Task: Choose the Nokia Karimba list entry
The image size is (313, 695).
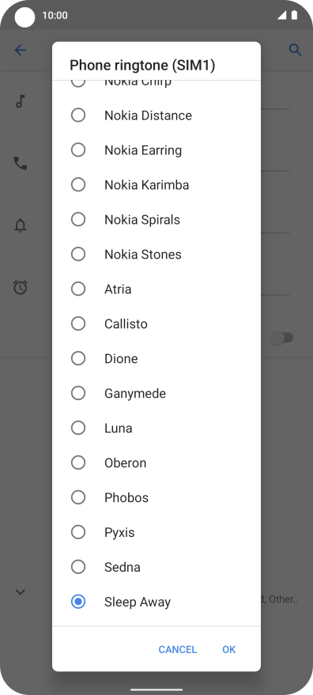Action: click(156, 185)
